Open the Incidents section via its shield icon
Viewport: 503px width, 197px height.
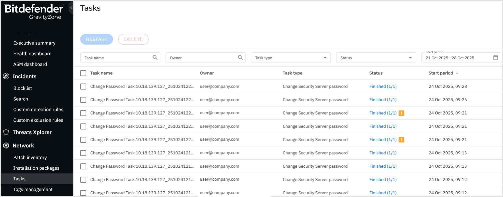click(x=6, y=76)
